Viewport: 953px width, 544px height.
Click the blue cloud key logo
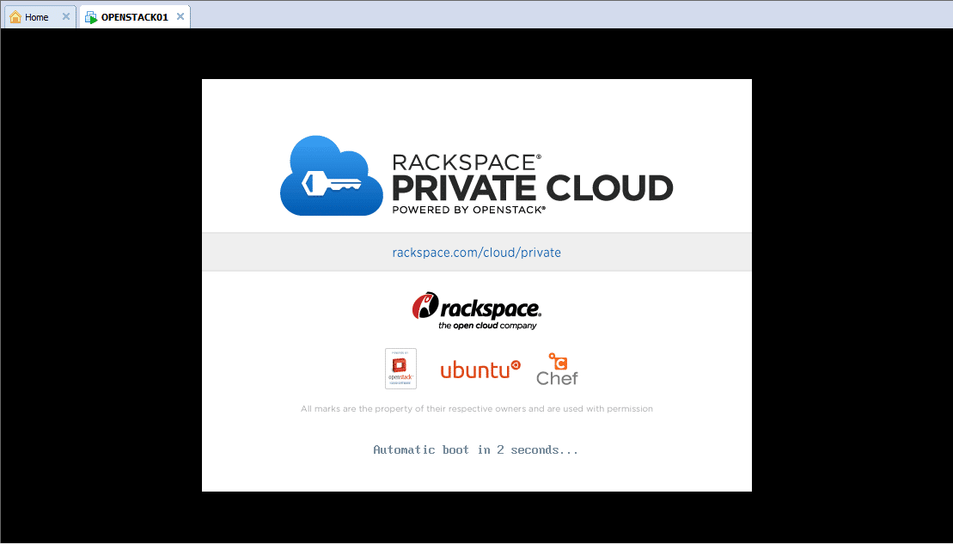click(x=332, y=176)
